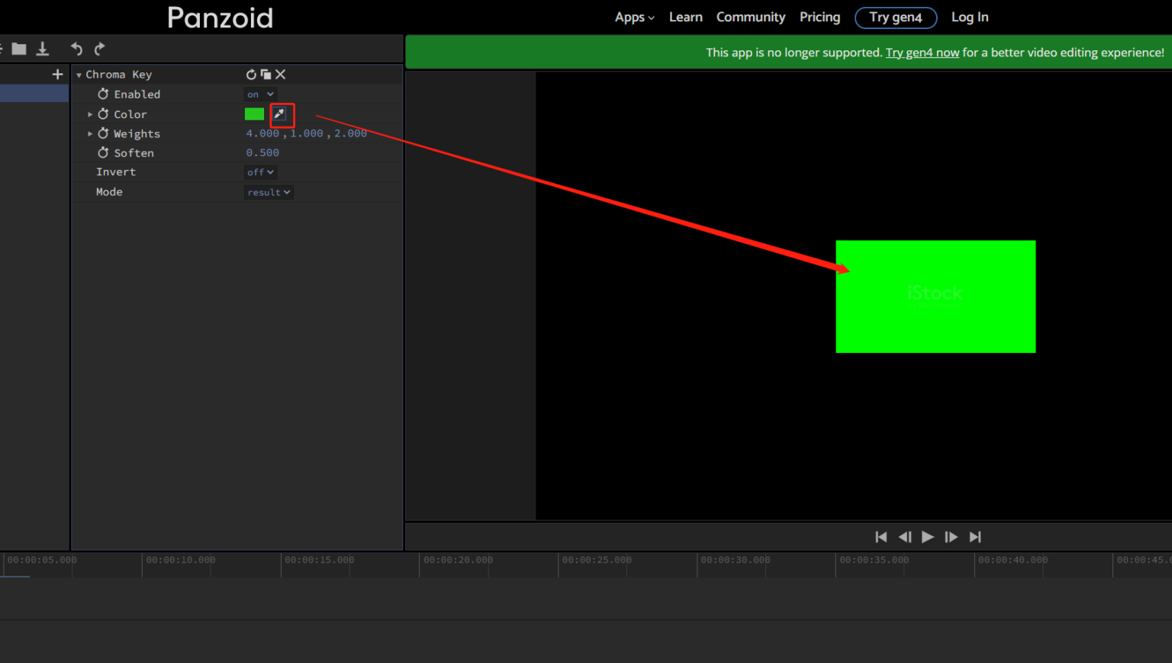Click the Try gen4 button
Screen dimensions: 1172x663
point(896,17)
